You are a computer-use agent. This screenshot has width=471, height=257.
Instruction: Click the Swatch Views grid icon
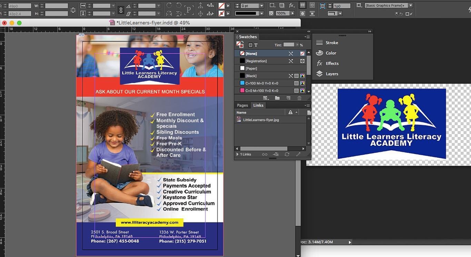[x=266, y=98]
